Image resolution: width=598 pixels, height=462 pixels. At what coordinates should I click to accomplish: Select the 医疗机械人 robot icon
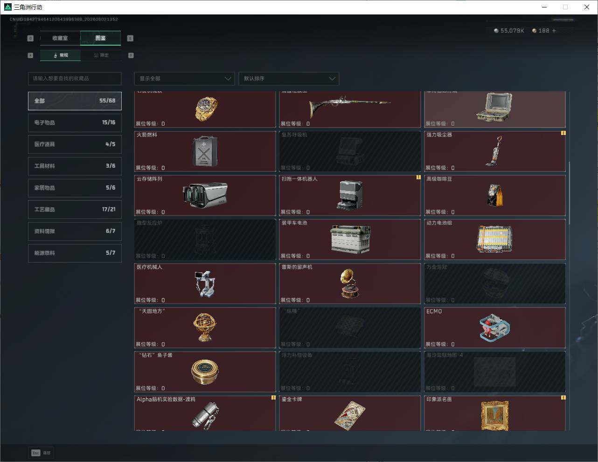[x=205, y=283]
